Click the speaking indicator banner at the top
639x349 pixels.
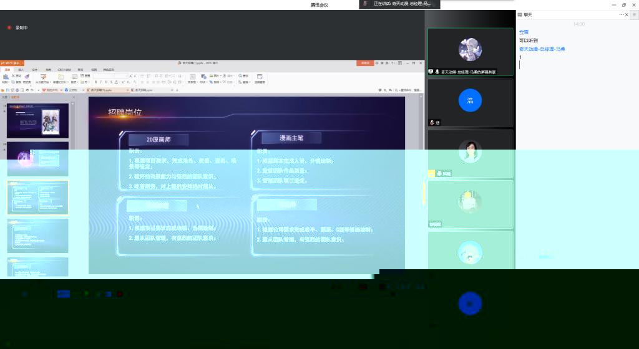[399, 4]
